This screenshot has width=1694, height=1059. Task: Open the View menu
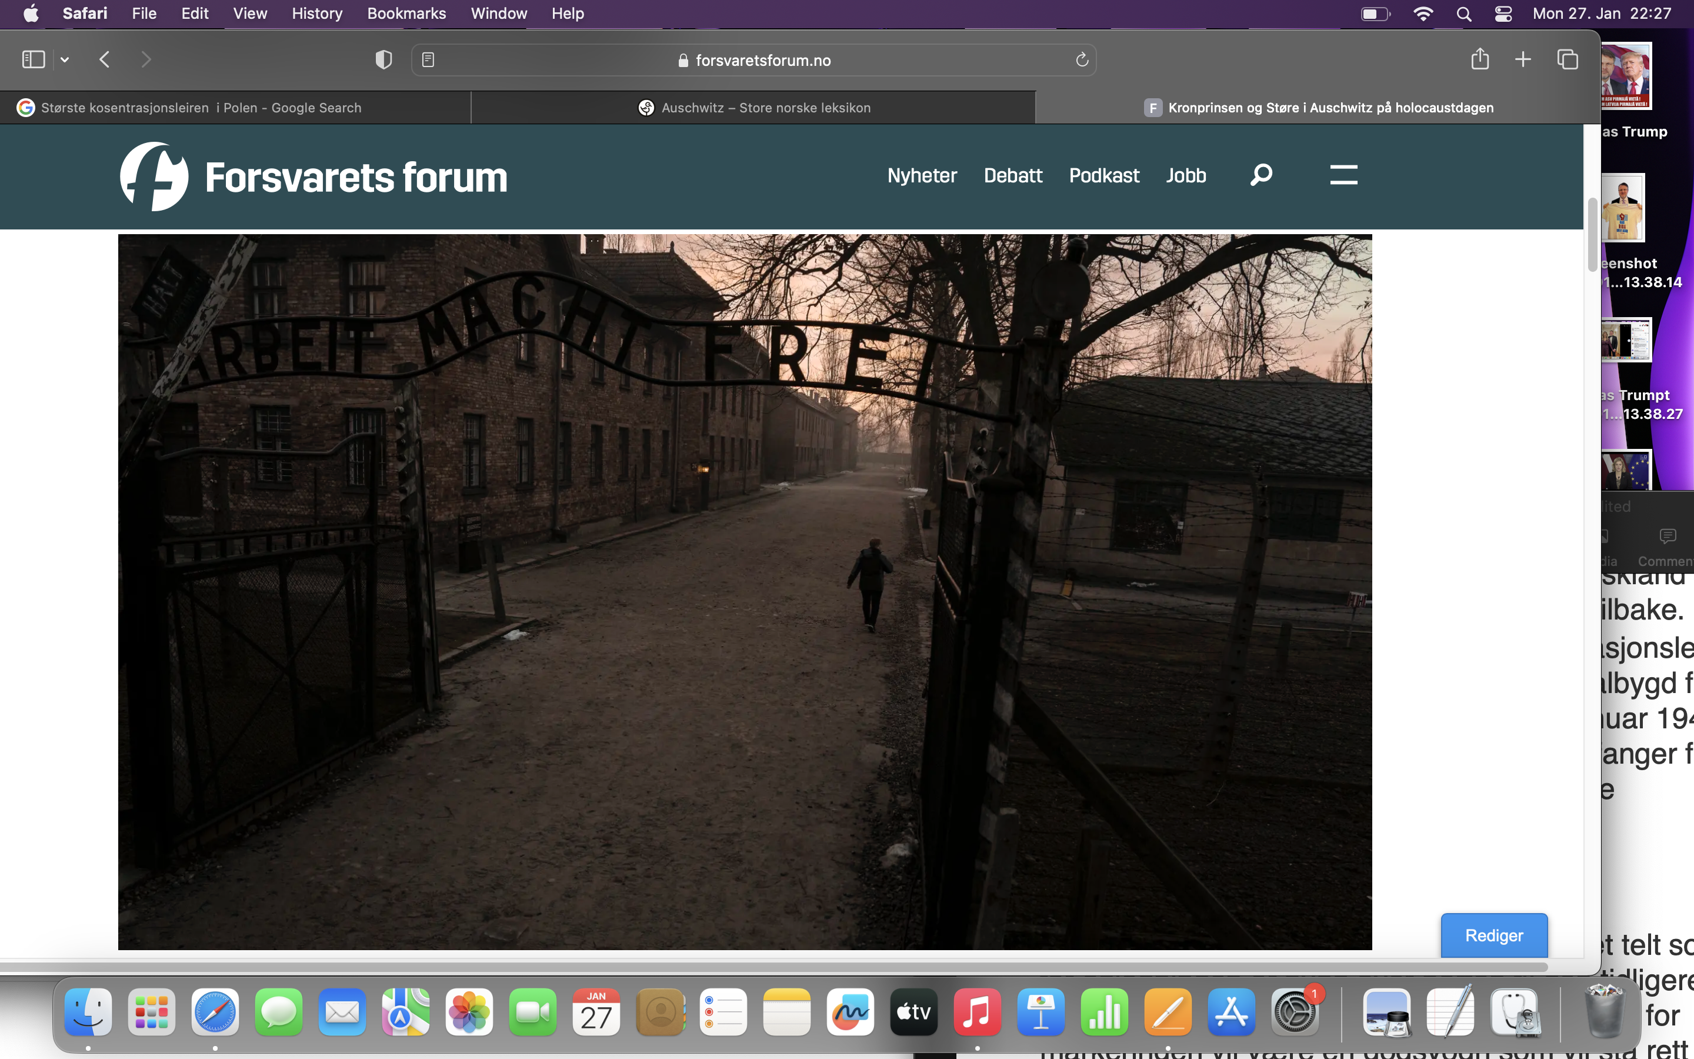click(250, 14)
